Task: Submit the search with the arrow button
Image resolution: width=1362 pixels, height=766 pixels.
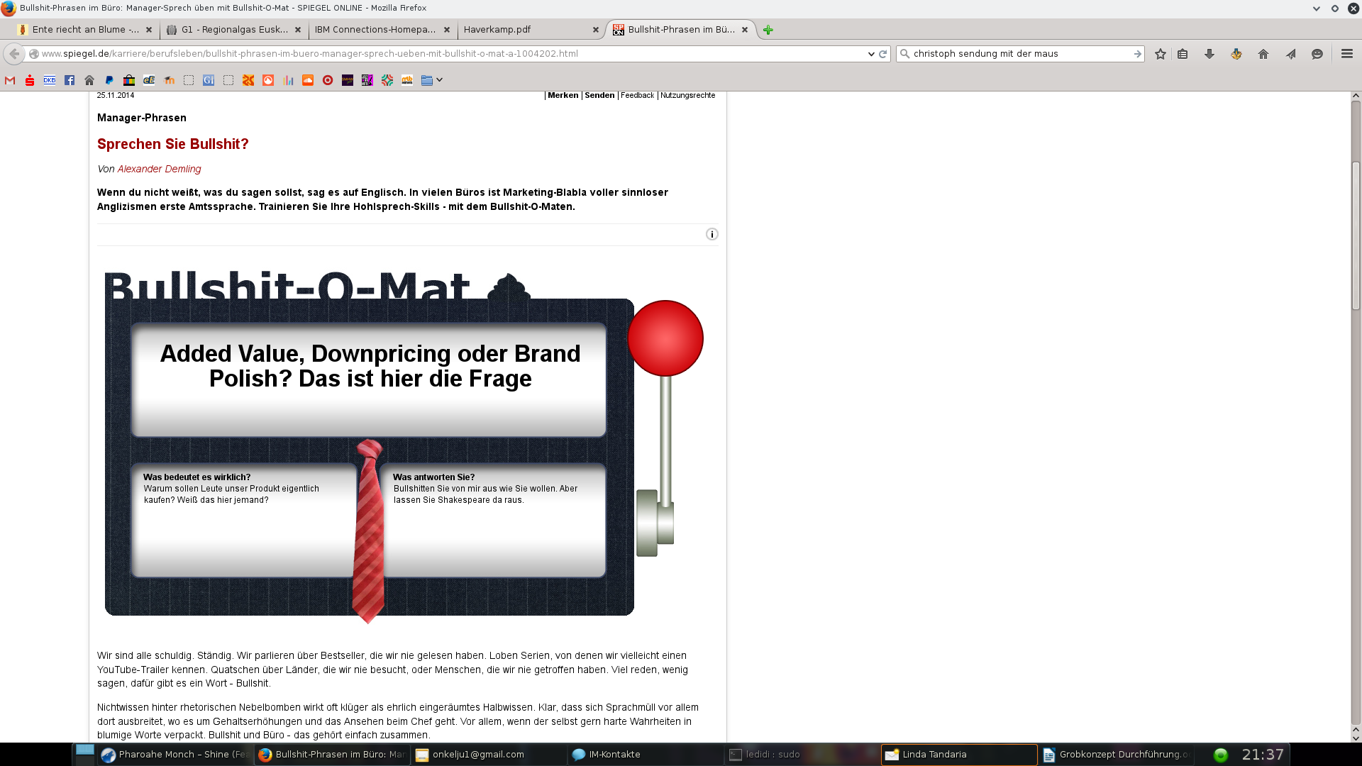Action: [x=1137, y=54]
